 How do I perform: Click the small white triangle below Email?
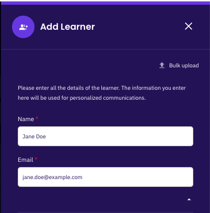click(189, 199)
